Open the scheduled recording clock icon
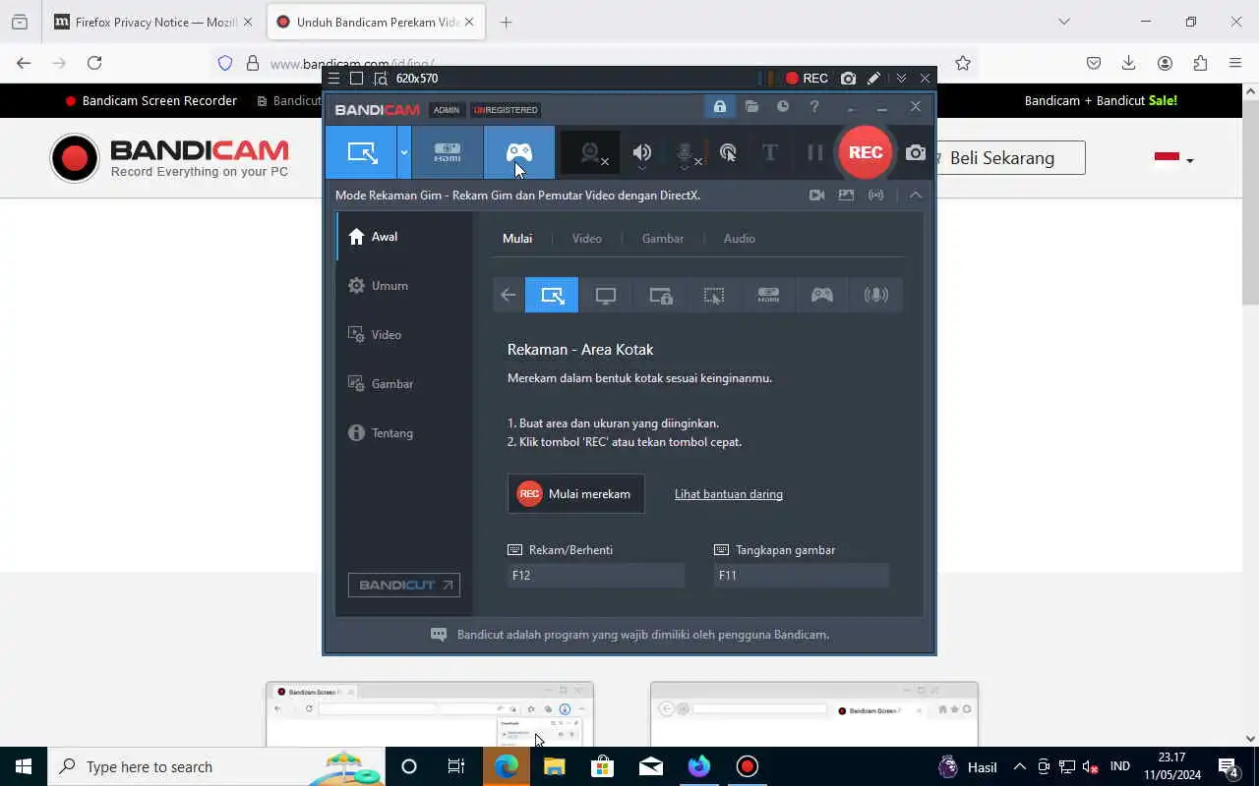The image size is (1259, 786). click(783, 106)
